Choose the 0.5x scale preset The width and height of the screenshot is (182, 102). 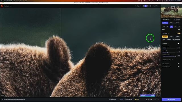pyautogui.click(x=164, y=27)
